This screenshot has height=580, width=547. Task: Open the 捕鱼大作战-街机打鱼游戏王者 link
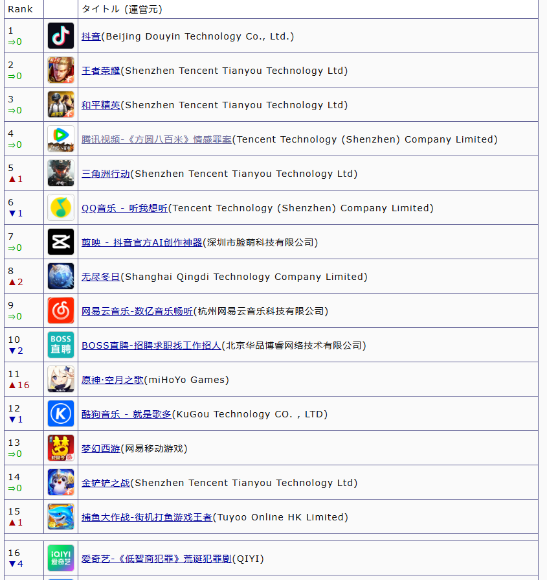tap(147, 518)
